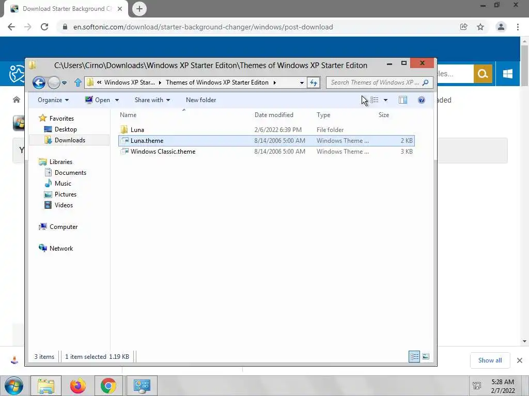This screenshot has height=396, width=529.
Task: Open Libraries in navigation pane
Action: [61, 162]
